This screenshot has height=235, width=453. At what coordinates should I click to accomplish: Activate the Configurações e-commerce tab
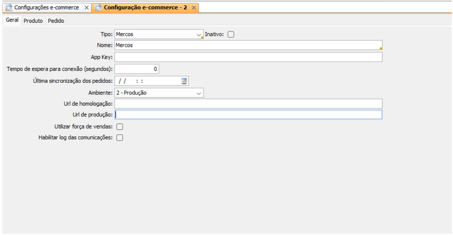tap(47, 8)
